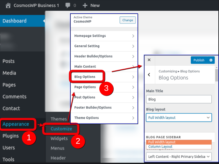Image resolution: width=219 pixels, height=164 pixels.
Task: Click the Active theme CosmosWP label
Action: pyautogui.click(x=83, y=19)
